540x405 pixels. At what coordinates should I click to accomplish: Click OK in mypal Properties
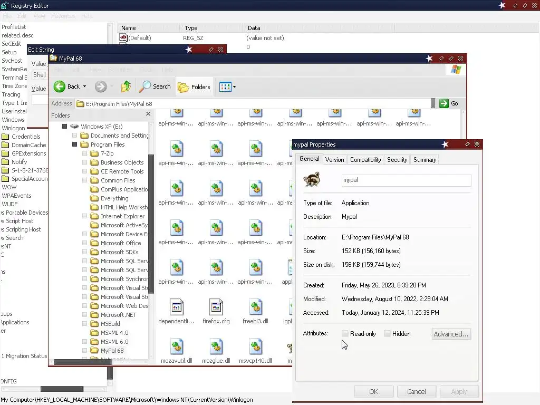pyautogui.click(x=374, y=392)
